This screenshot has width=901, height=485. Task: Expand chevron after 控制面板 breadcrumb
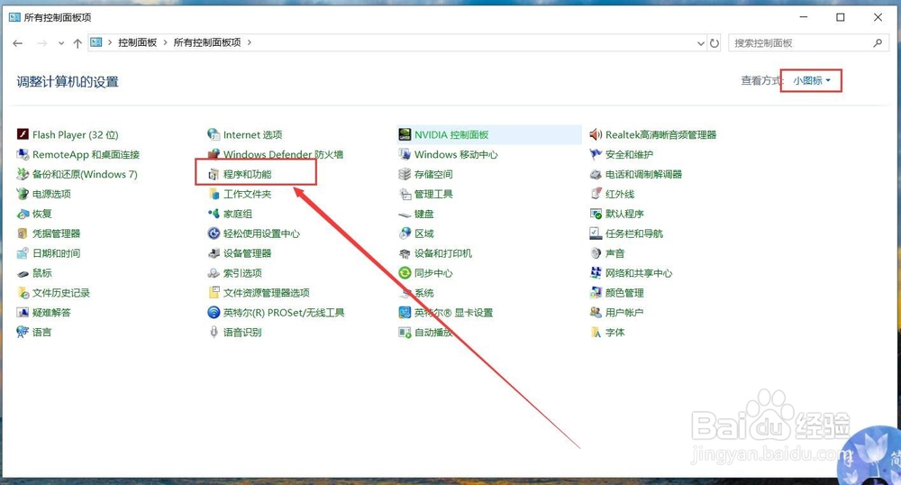(166, 42)
